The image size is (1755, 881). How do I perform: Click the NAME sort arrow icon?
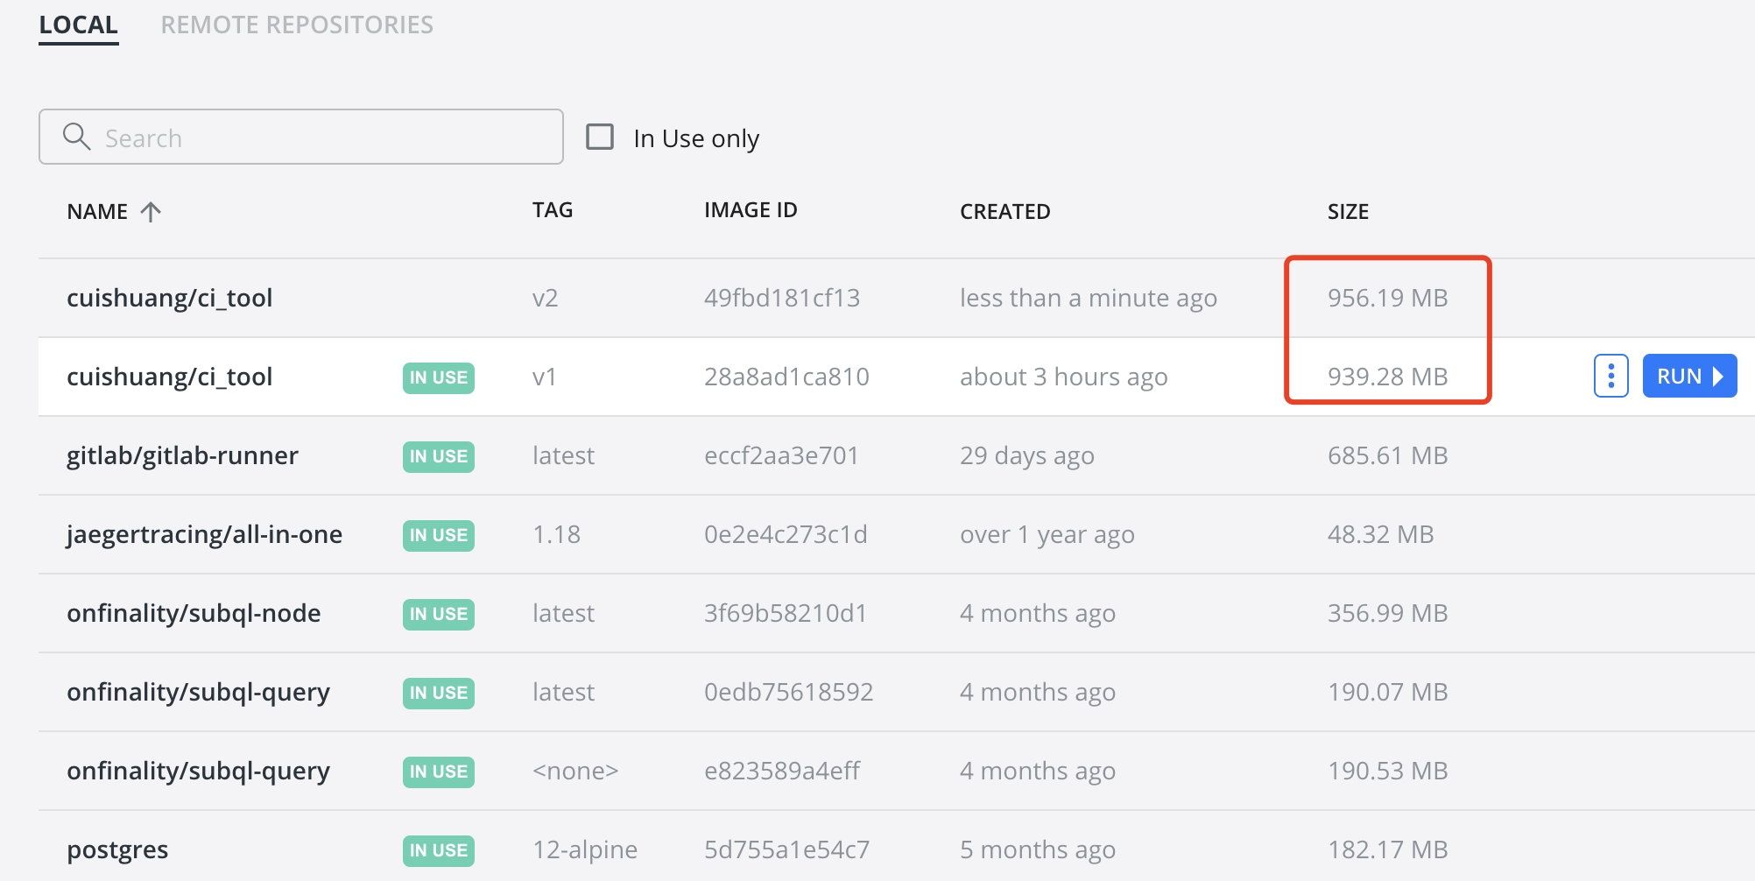click(x=151, y=212)
